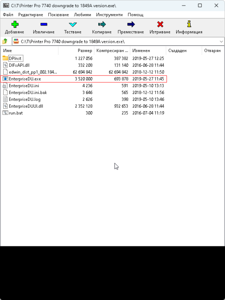Click the edwin_dist_pp1_002 file icon
The height and width of the screenshot is (300, 225).
point(6,72)
